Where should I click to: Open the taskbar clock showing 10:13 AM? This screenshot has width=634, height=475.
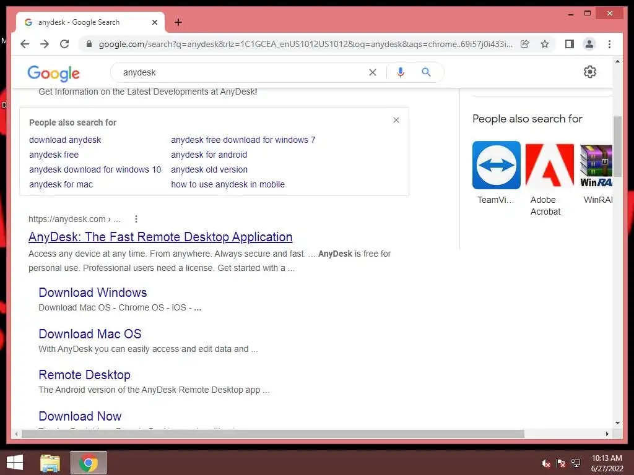pyautogui.click(x=607, y=463)
